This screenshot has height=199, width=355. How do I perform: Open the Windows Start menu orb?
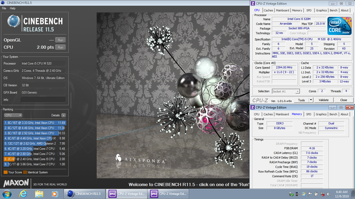click(x=7, y=194)
